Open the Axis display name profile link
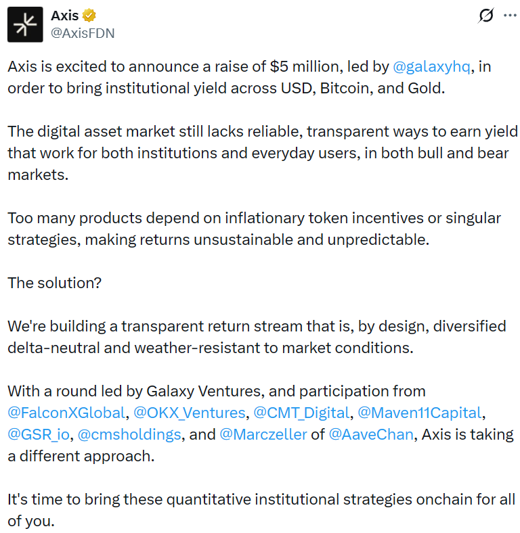The height and width of the screenshot is (533, 520). click(x=64, y=16)
